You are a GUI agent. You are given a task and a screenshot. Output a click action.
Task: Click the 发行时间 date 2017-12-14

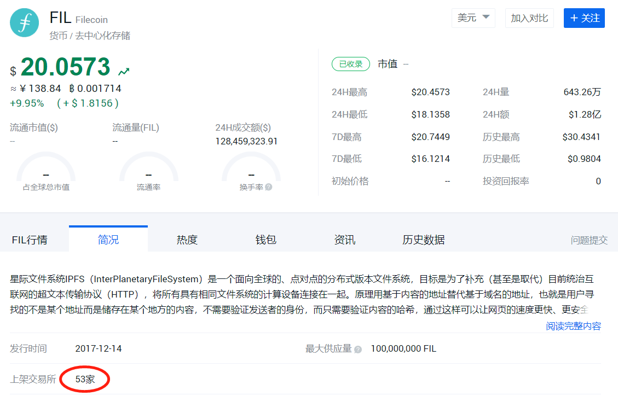pyautogui.click(x=99, y=349)
